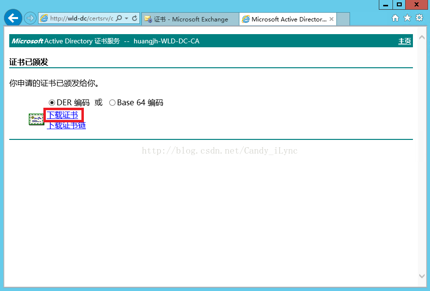The image size is (430, 291).
Task: Click the 下载证书 link
Action: click(62, 115)
